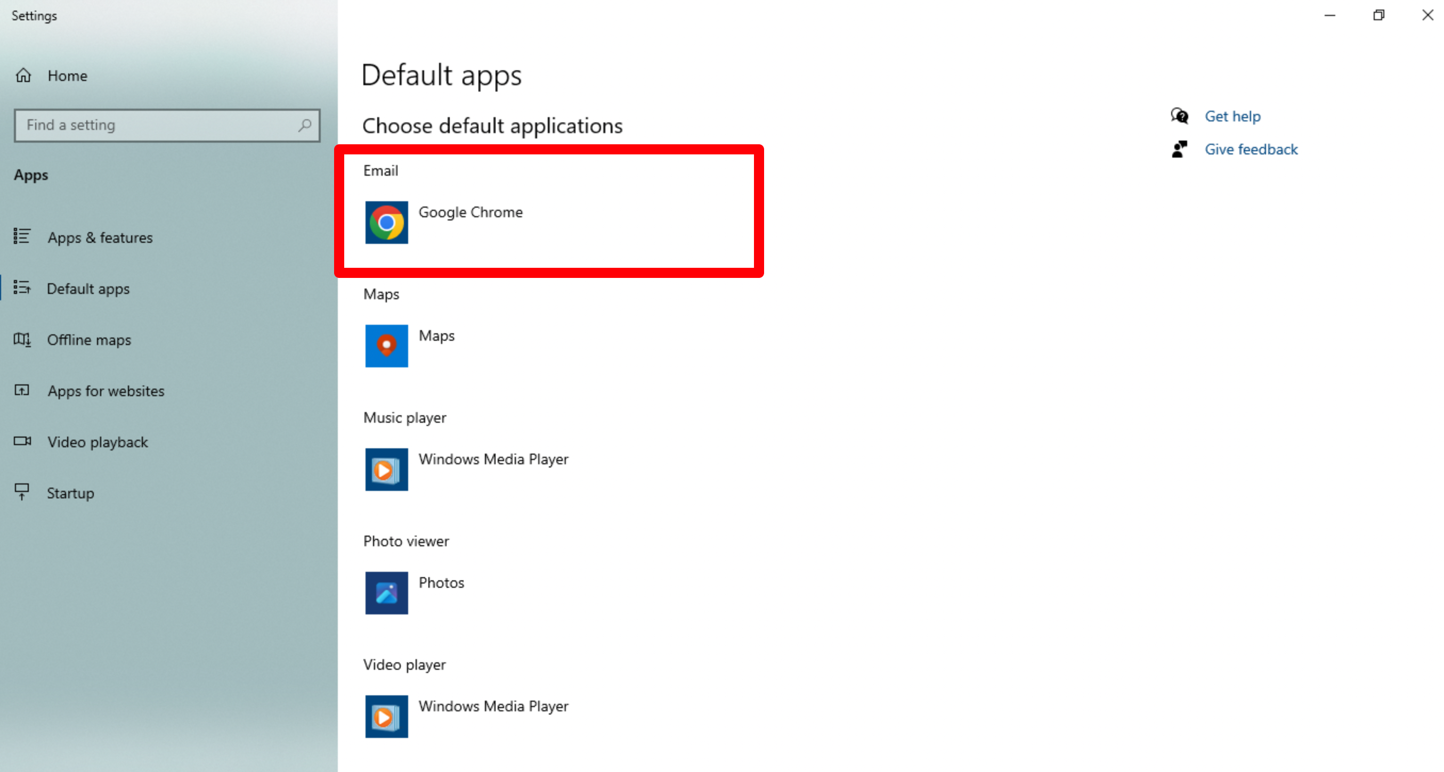This screenshot has height=772, width=1444.
Task: Click the Email category label
Action: pyautogui.click(x=380, y=170)
